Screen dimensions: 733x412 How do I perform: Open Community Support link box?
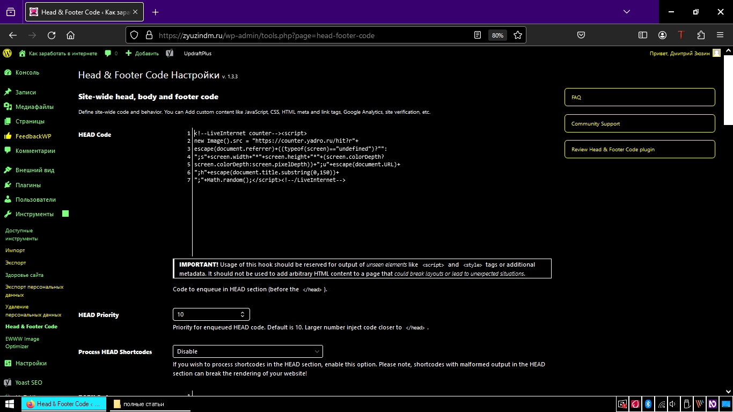point(640,123)
